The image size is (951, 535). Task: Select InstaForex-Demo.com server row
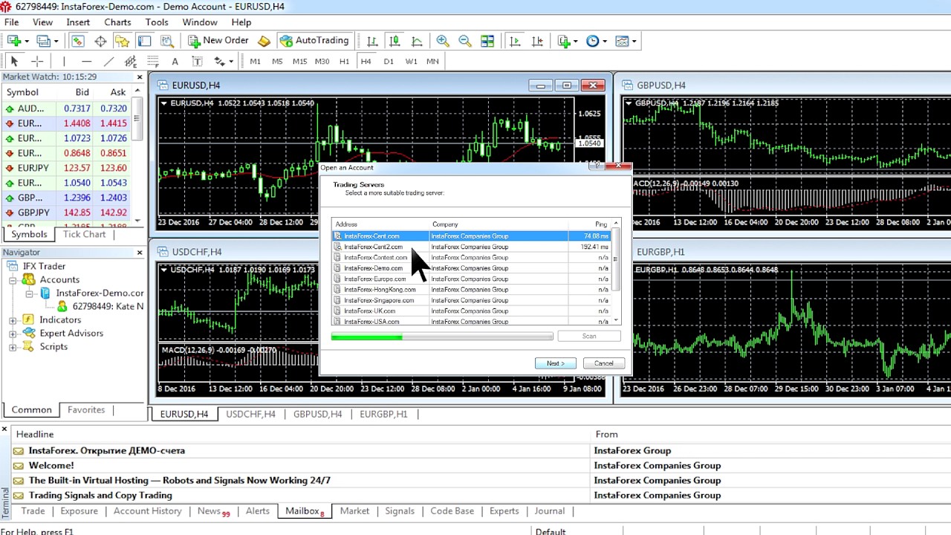tap(471, 268)
